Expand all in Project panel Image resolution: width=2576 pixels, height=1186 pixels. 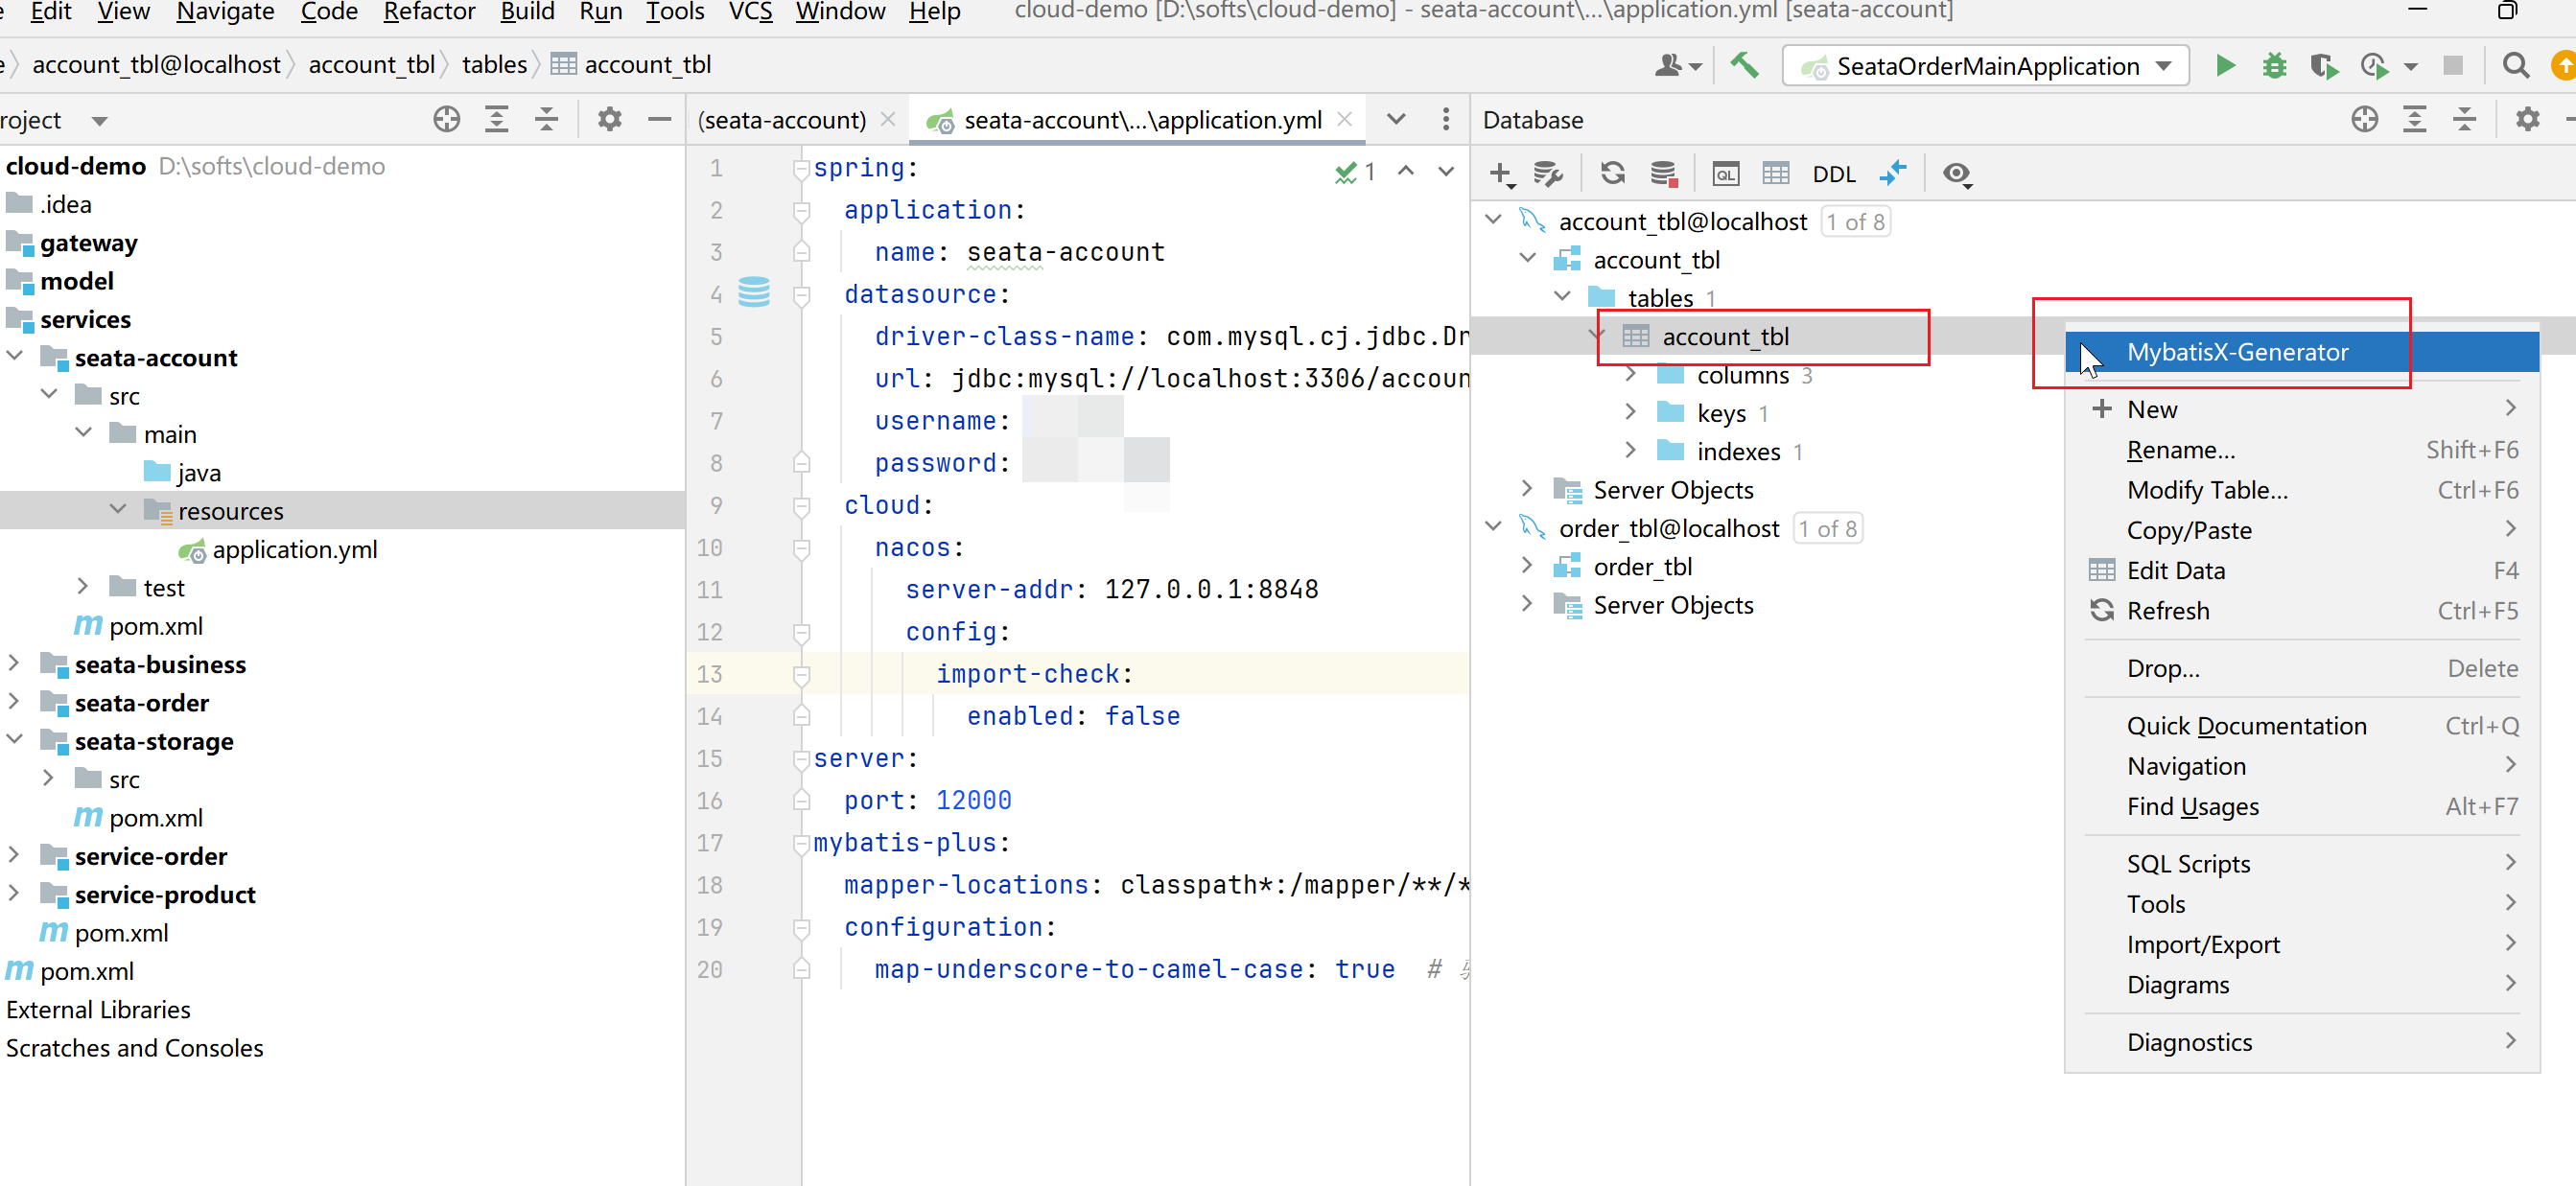coord(497,120)
